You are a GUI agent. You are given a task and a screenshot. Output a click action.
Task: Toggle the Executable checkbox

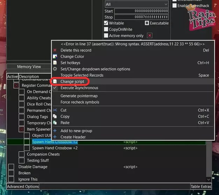tap(147, 23)
